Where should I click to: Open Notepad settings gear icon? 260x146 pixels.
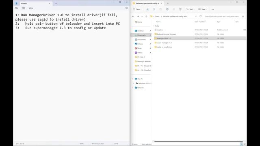tap(126, 8)
